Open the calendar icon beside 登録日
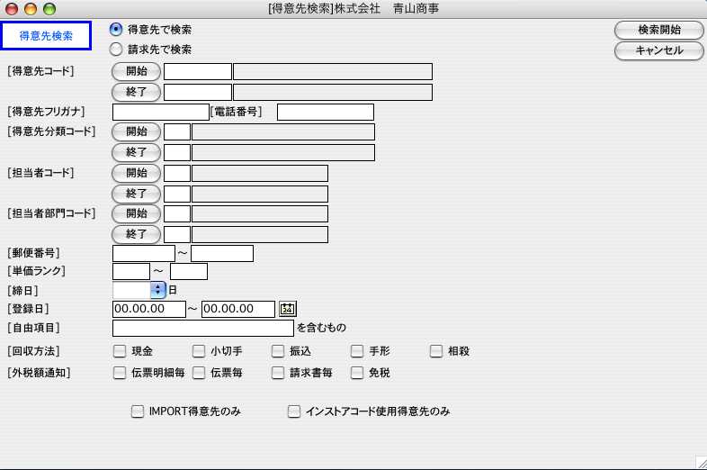Viewport: 707px width, 470px height. (288, 309)
